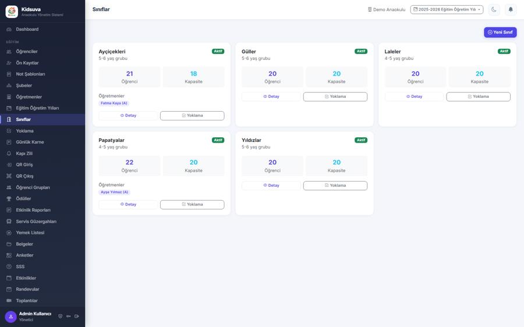This screenshot has width=524, height=327.
Task: Click the Demo Anaokulu school label
Action: point(387,10)
